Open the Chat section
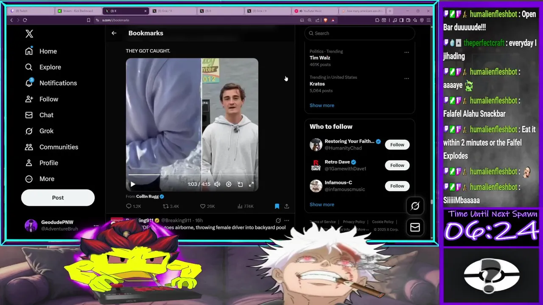This screenshot has width=543, height=305. coord(39,115)
